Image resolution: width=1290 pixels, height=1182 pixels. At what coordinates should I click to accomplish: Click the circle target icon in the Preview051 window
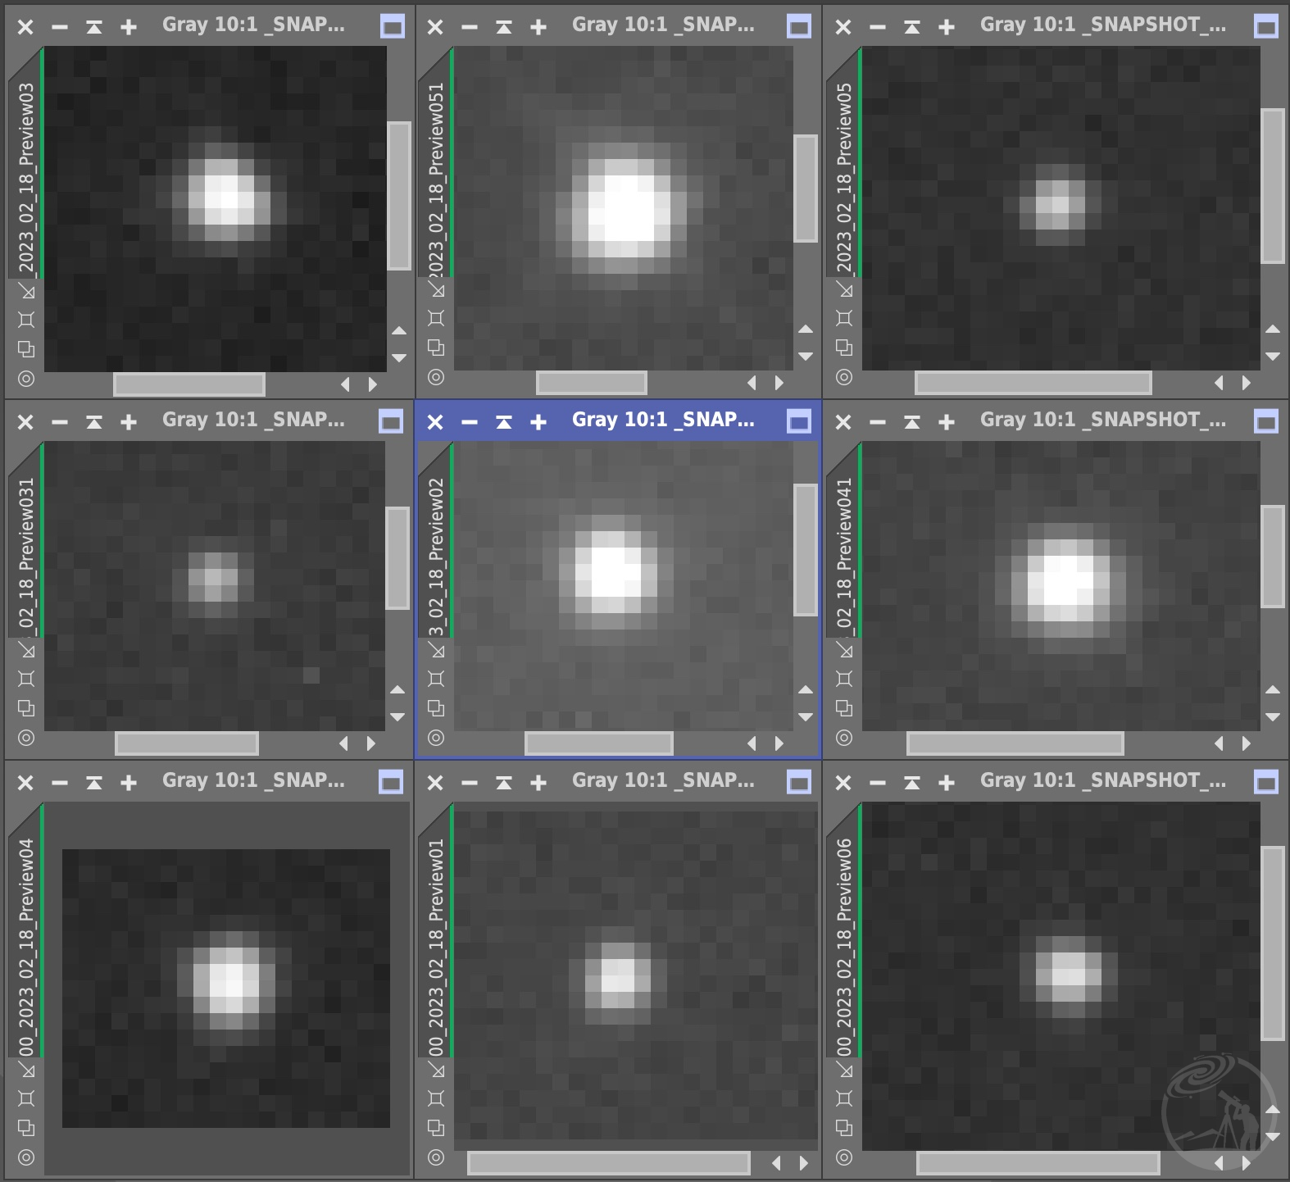point(436,377)
